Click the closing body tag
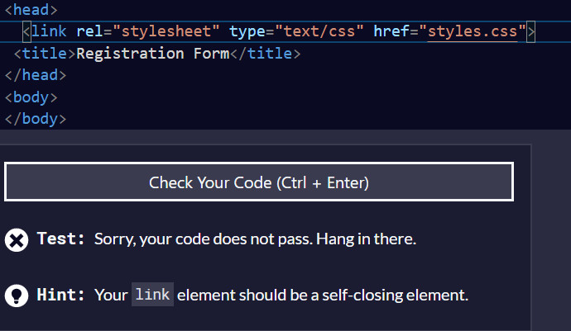571x331 pixels. point(36,119)
